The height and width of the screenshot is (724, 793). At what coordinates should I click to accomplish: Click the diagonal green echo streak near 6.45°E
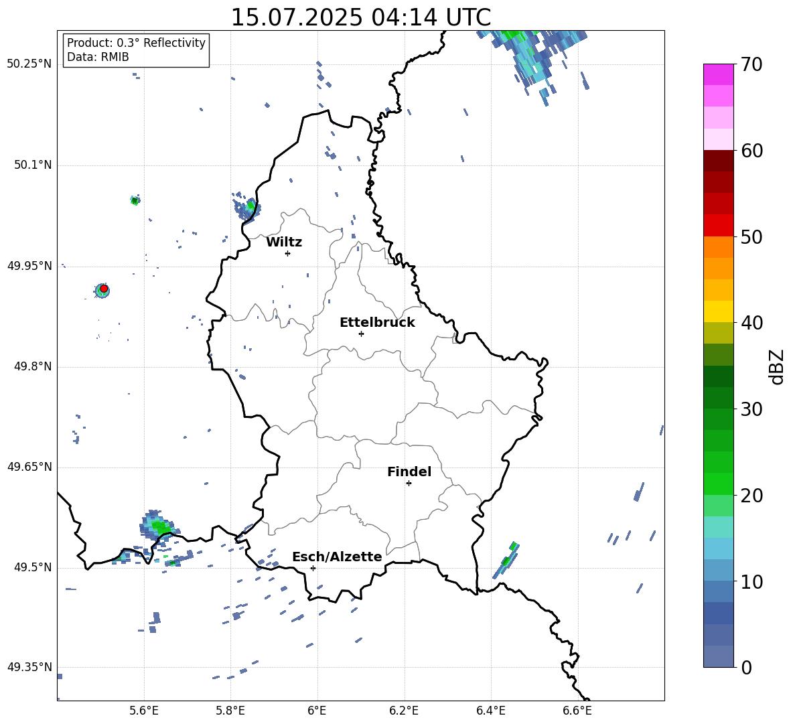[506, 560]
